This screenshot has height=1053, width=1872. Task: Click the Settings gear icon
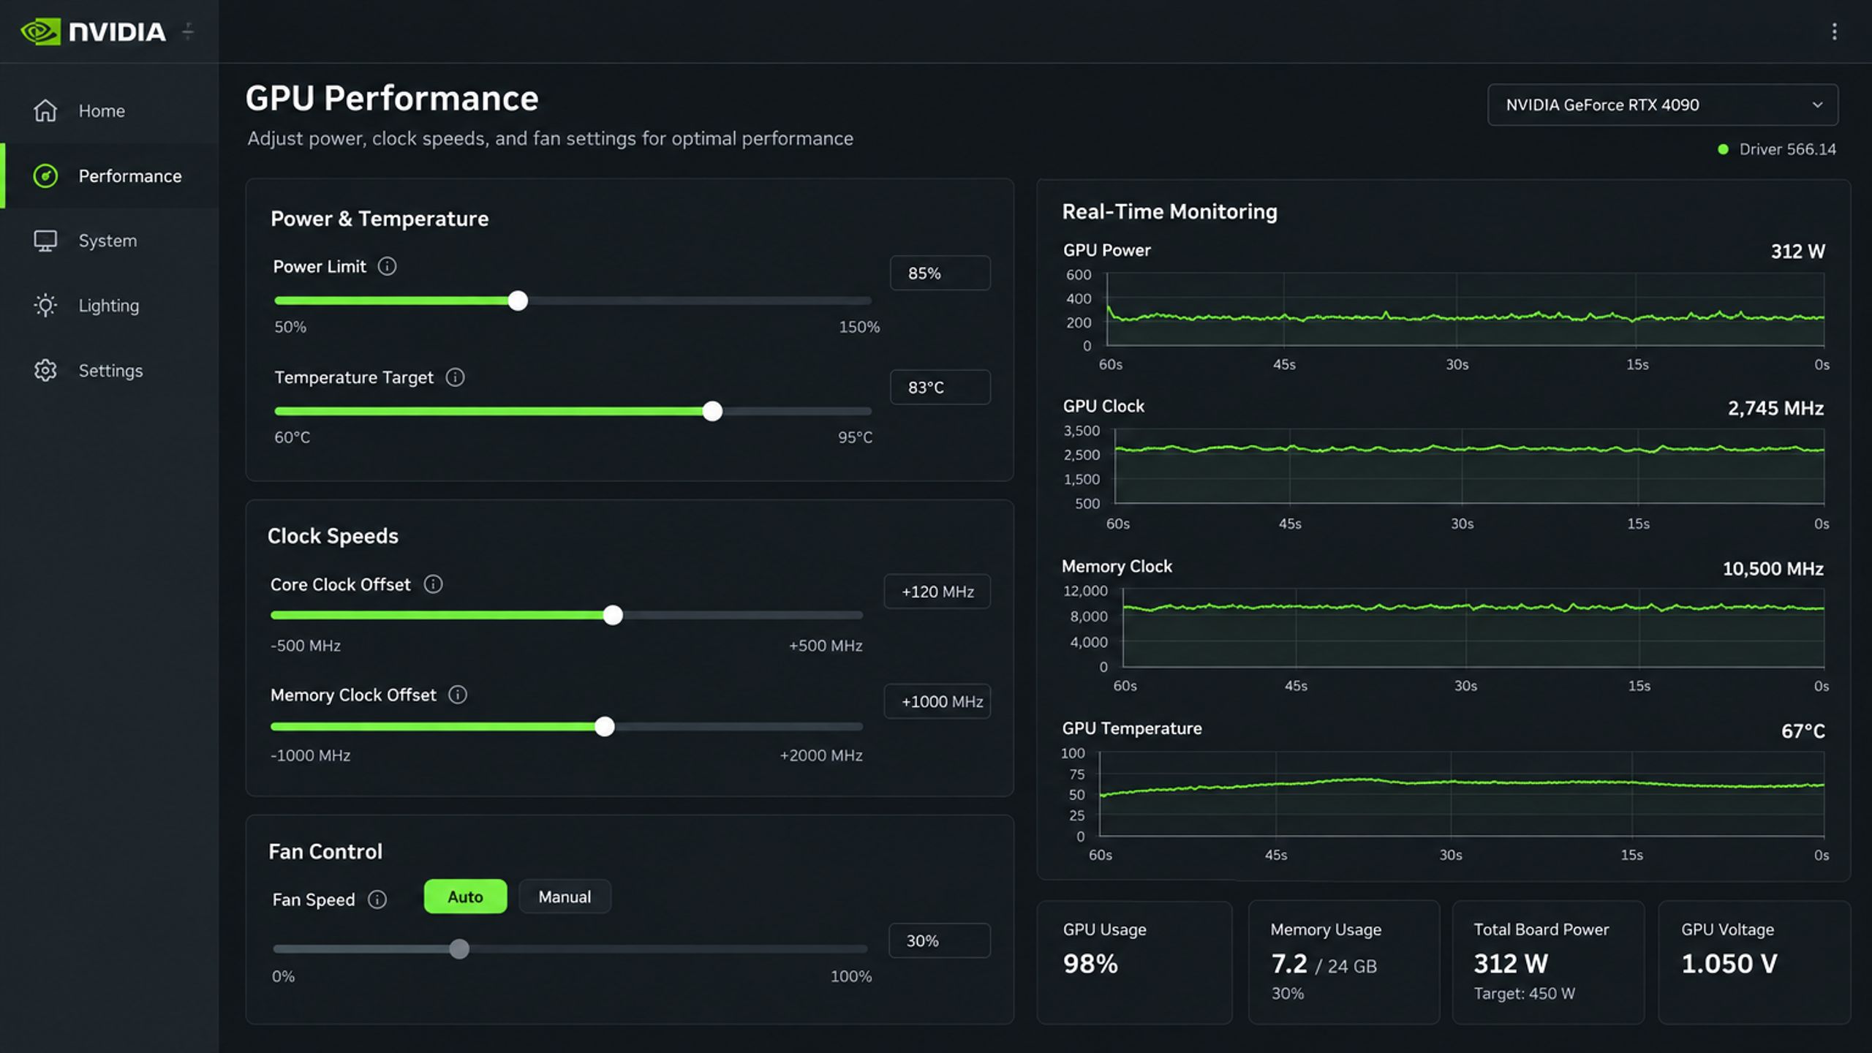[45, 370]
